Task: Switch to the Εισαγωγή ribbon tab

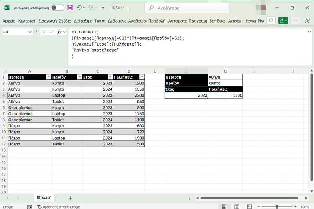Action: (47, 21)
